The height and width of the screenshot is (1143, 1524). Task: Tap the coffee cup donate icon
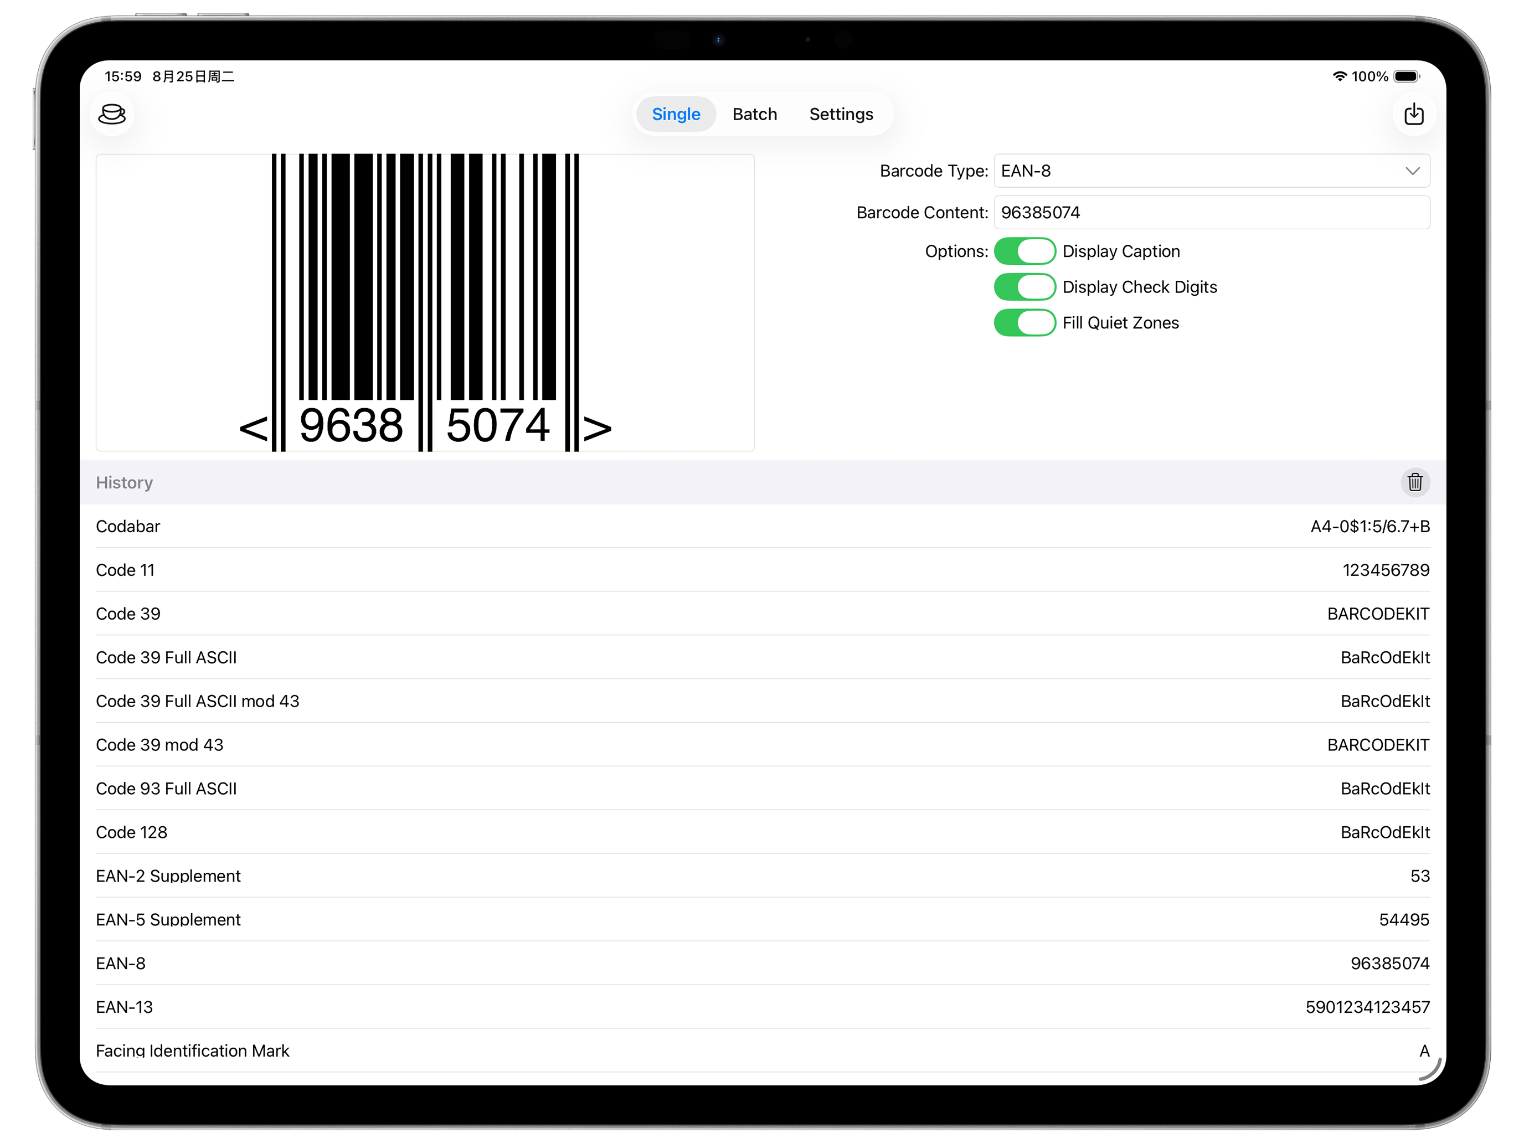[112, 114]
